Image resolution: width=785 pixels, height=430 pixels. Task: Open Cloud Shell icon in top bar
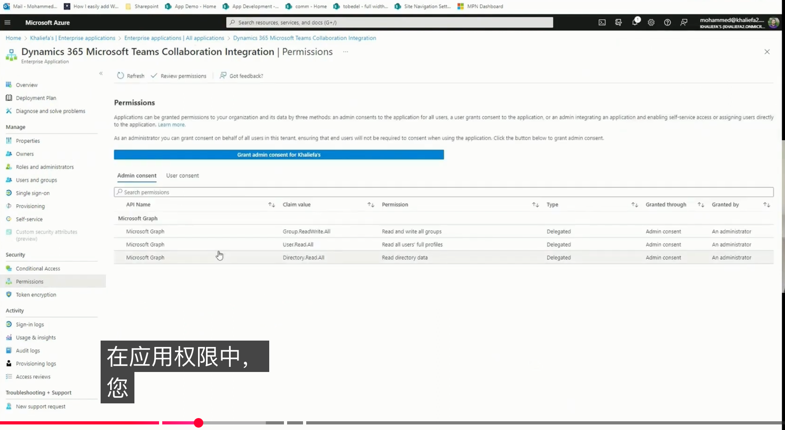pyautogui.click(x=602, y=23)
